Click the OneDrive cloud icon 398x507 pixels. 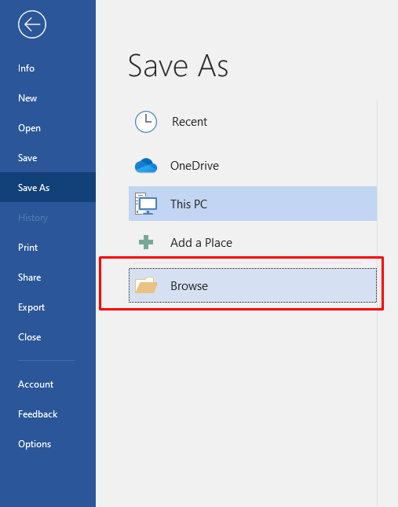[x=146, y=166]
